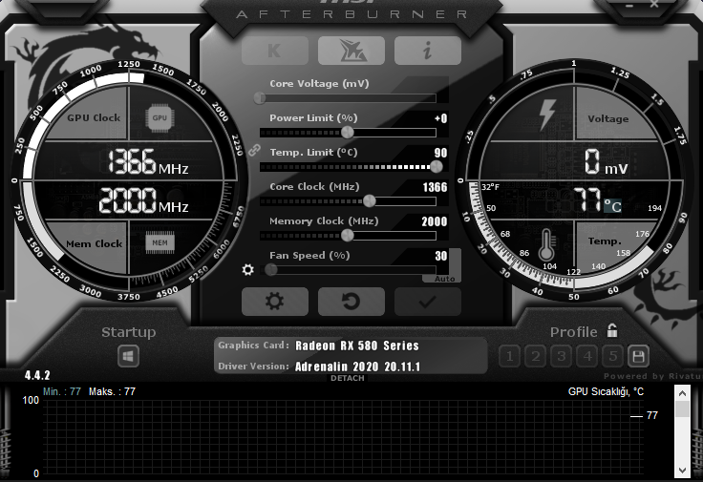Apply settings with the checkmark button
Screen dimensions: 703x482
pyautogui.click(x=428, y=302)
